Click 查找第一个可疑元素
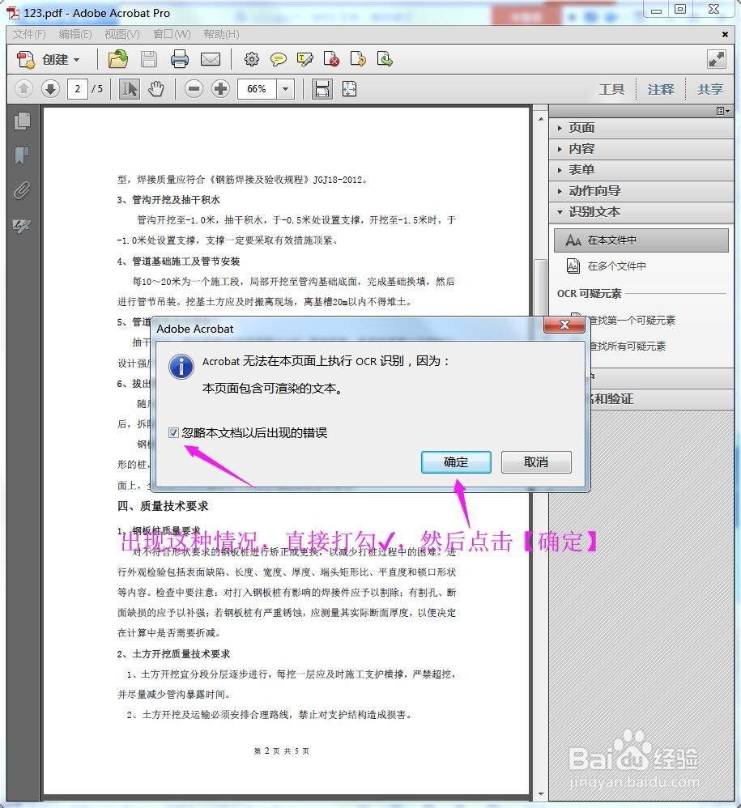Viewport: 741px width, 808px height. pyautogui.click(x=631, y=321)
